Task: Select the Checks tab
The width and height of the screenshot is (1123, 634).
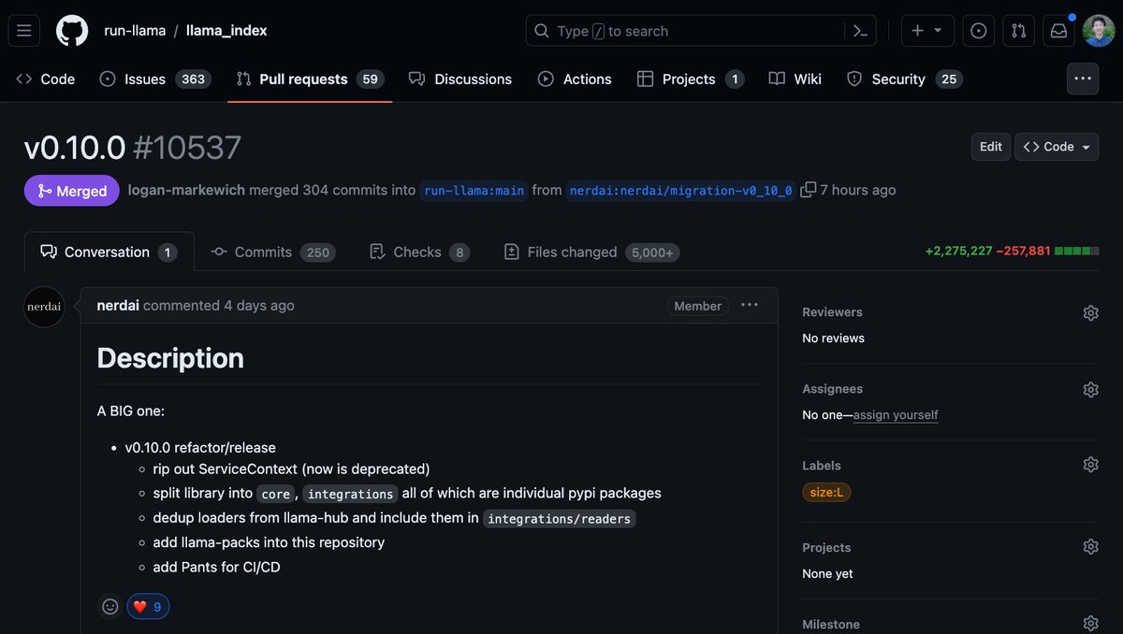Action: click(419, 252)
